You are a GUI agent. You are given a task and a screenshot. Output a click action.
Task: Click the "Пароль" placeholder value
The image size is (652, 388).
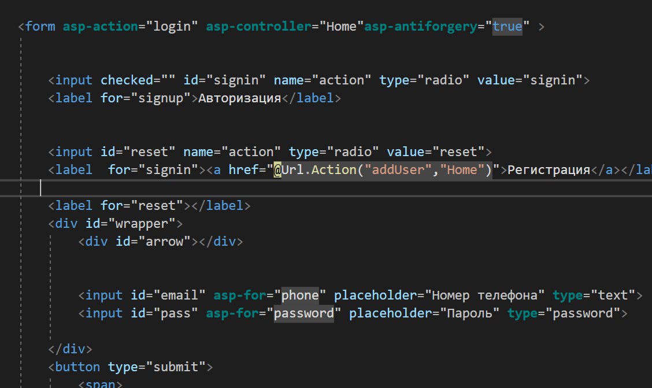[x=469, y=313]
